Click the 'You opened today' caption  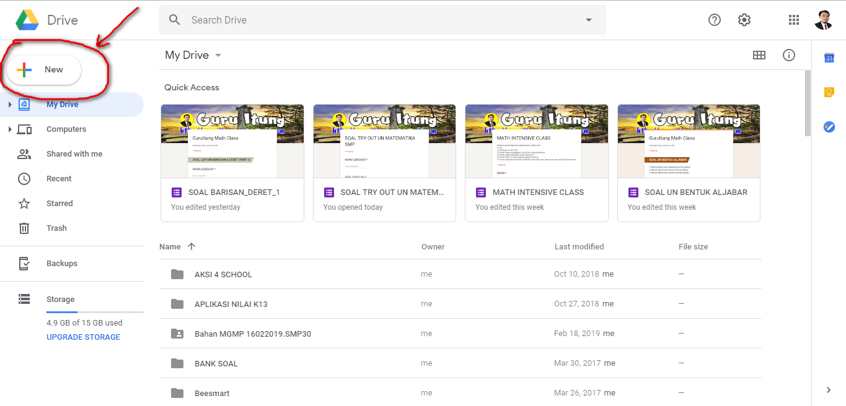(x=353, y=207)
